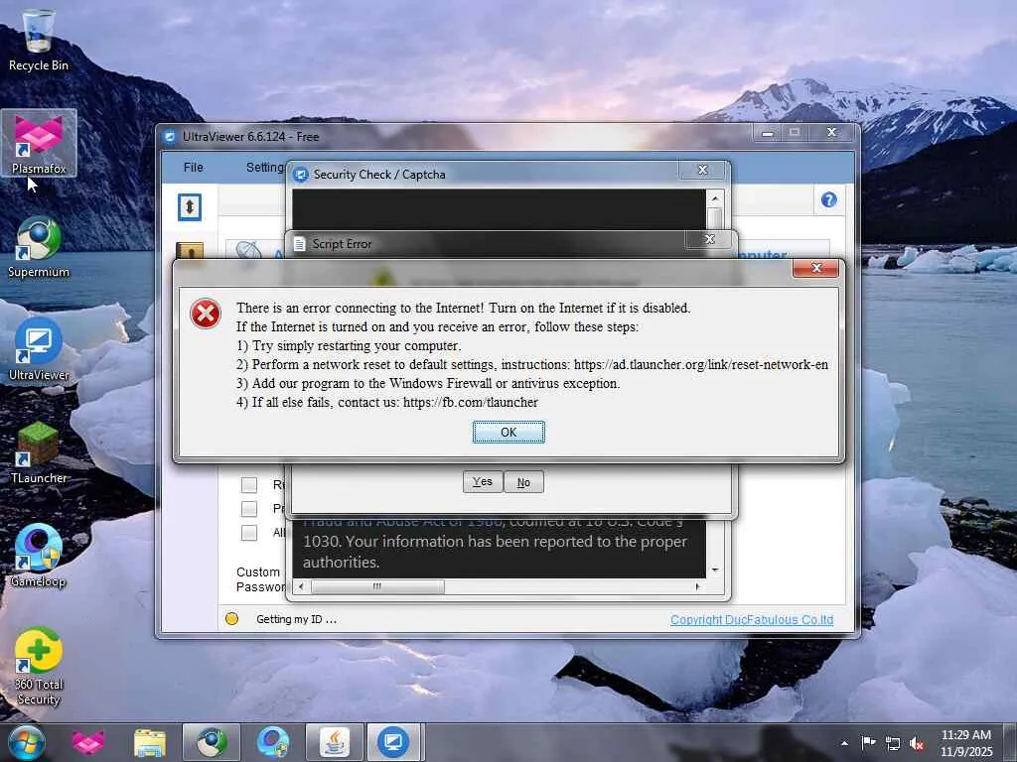Toggle the second checkbox in UltraViewer options
The width and height of the screenshot is (1017, 762).
point(249,509)
